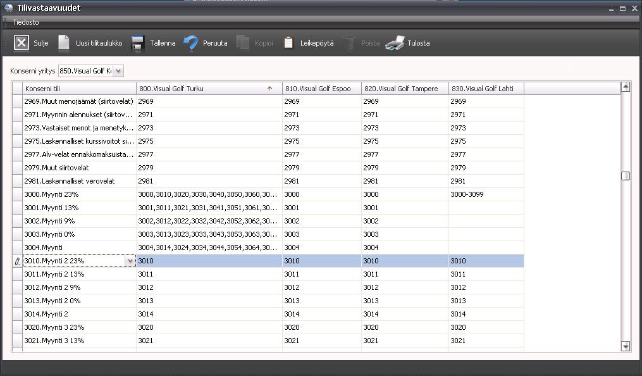Minimize the Tilivastaavuudet window
Screen dimensions: 642x376
pyautogui.click(x=611, y=9)
